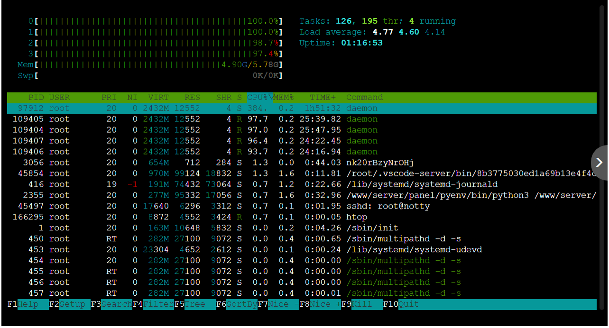
Task: Click the Command column header
Action: 364,98
